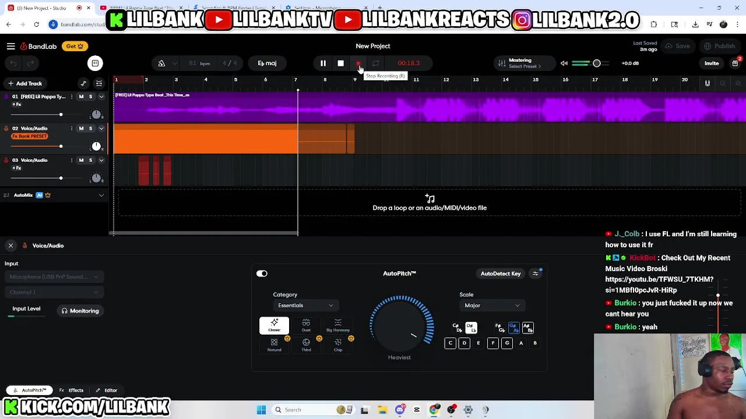This screenshot has width=746, height=419.
Task: Solo track 02 Voice/Audio
Action: click(90, 128)
